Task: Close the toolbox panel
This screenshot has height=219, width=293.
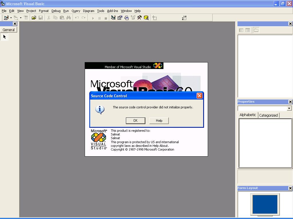Action: (15, 24)
